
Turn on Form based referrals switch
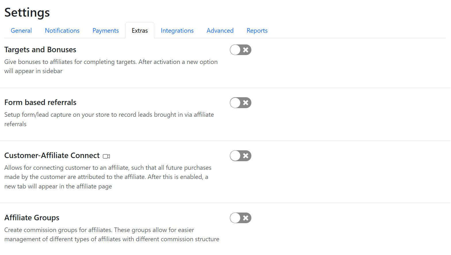(240, 103)
